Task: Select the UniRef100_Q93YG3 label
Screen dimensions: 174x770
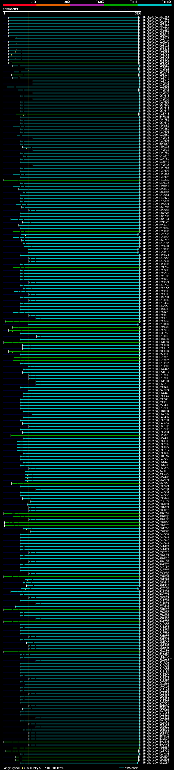Action: coord(156,724)
